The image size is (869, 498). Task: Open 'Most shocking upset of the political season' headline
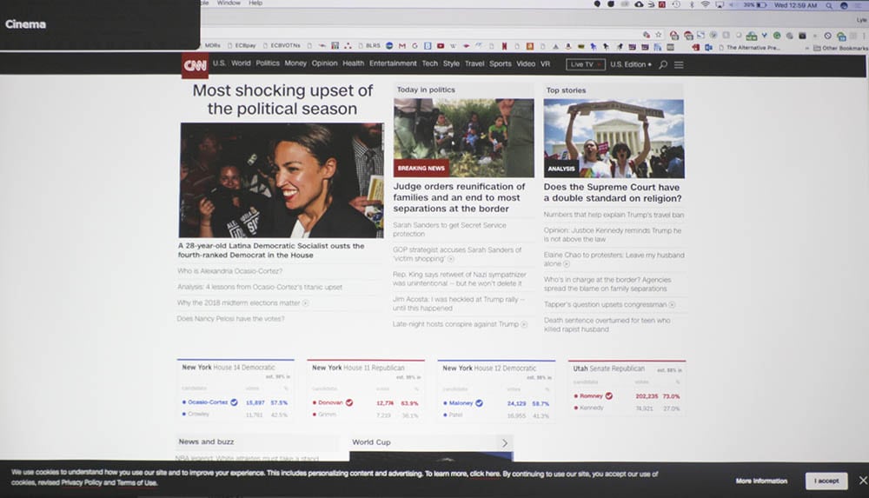282,99
